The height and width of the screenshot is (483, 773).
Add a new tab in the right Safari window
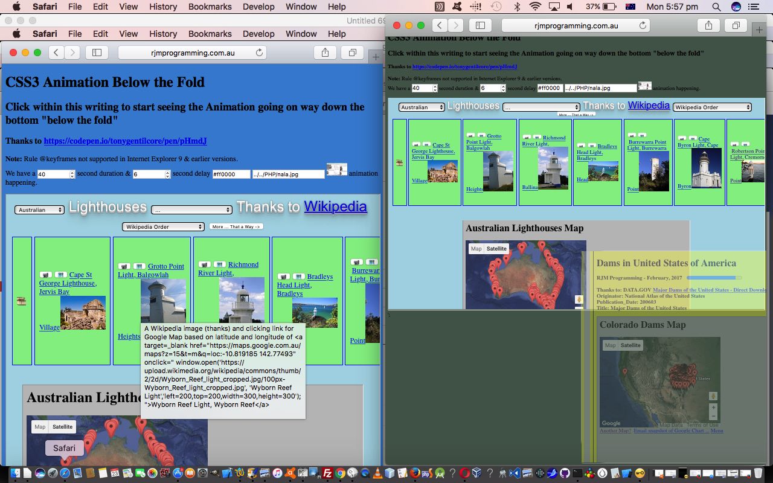(x=759, y=28)
